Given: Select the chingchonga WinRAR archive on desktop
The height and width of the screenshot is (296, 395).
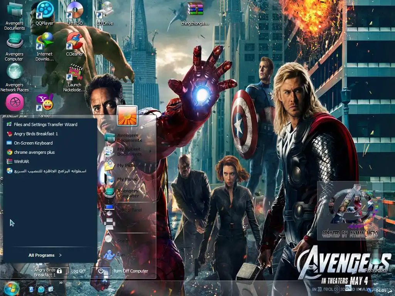Looking at the screenshot, I should coord(195,13).
